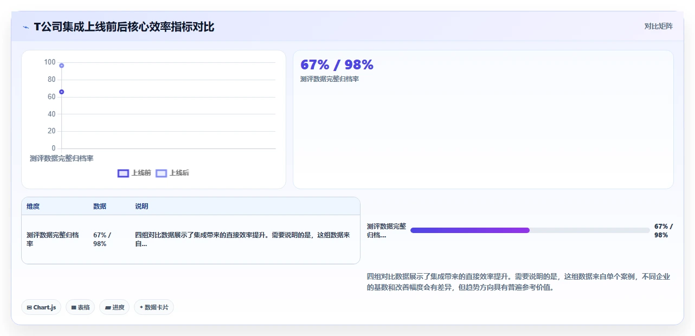Image resolution: width=695 pixels, height=336 pixels.
Task: Toggle the 上线后 legend item
Action: click(172, 173)
